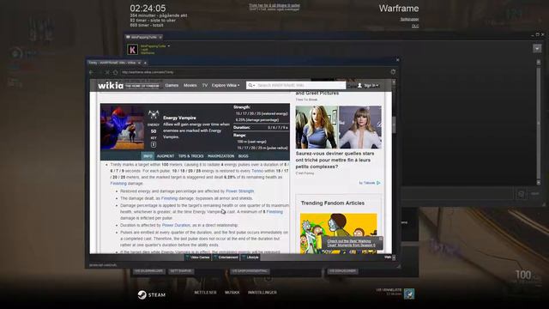Click the Nettleser button in Steam overlay
This screenshot has height=309, width=549.
coord(206,292)
